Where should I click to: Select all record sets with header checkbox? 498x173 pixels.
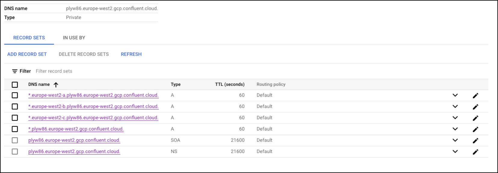pos(15,84)
